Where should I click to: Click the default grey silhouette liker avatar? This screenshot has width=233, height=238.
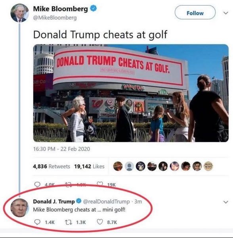(129, 166)
